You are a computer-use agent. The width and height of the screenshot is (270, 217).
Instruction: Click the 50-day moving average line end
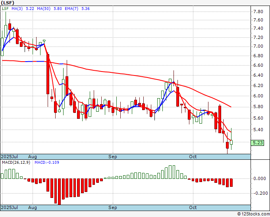click(x=231, y=107)
